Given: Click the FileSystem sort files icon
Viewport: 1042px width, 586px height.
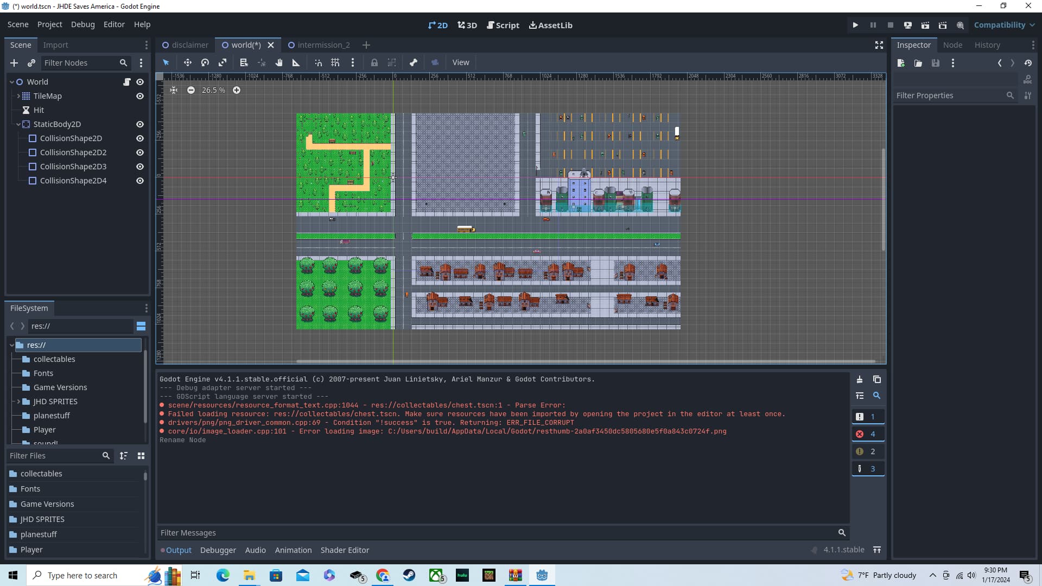Looking at the screenshot, I should click(x=124, y=456).
